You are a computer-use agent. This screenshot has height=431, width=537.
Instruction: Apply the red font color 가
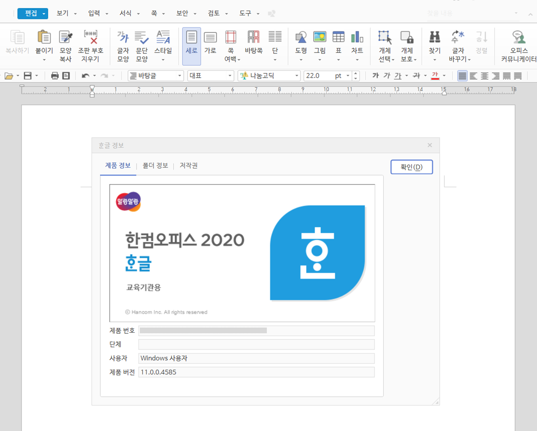pyautogui.click(x=435, y=76)
